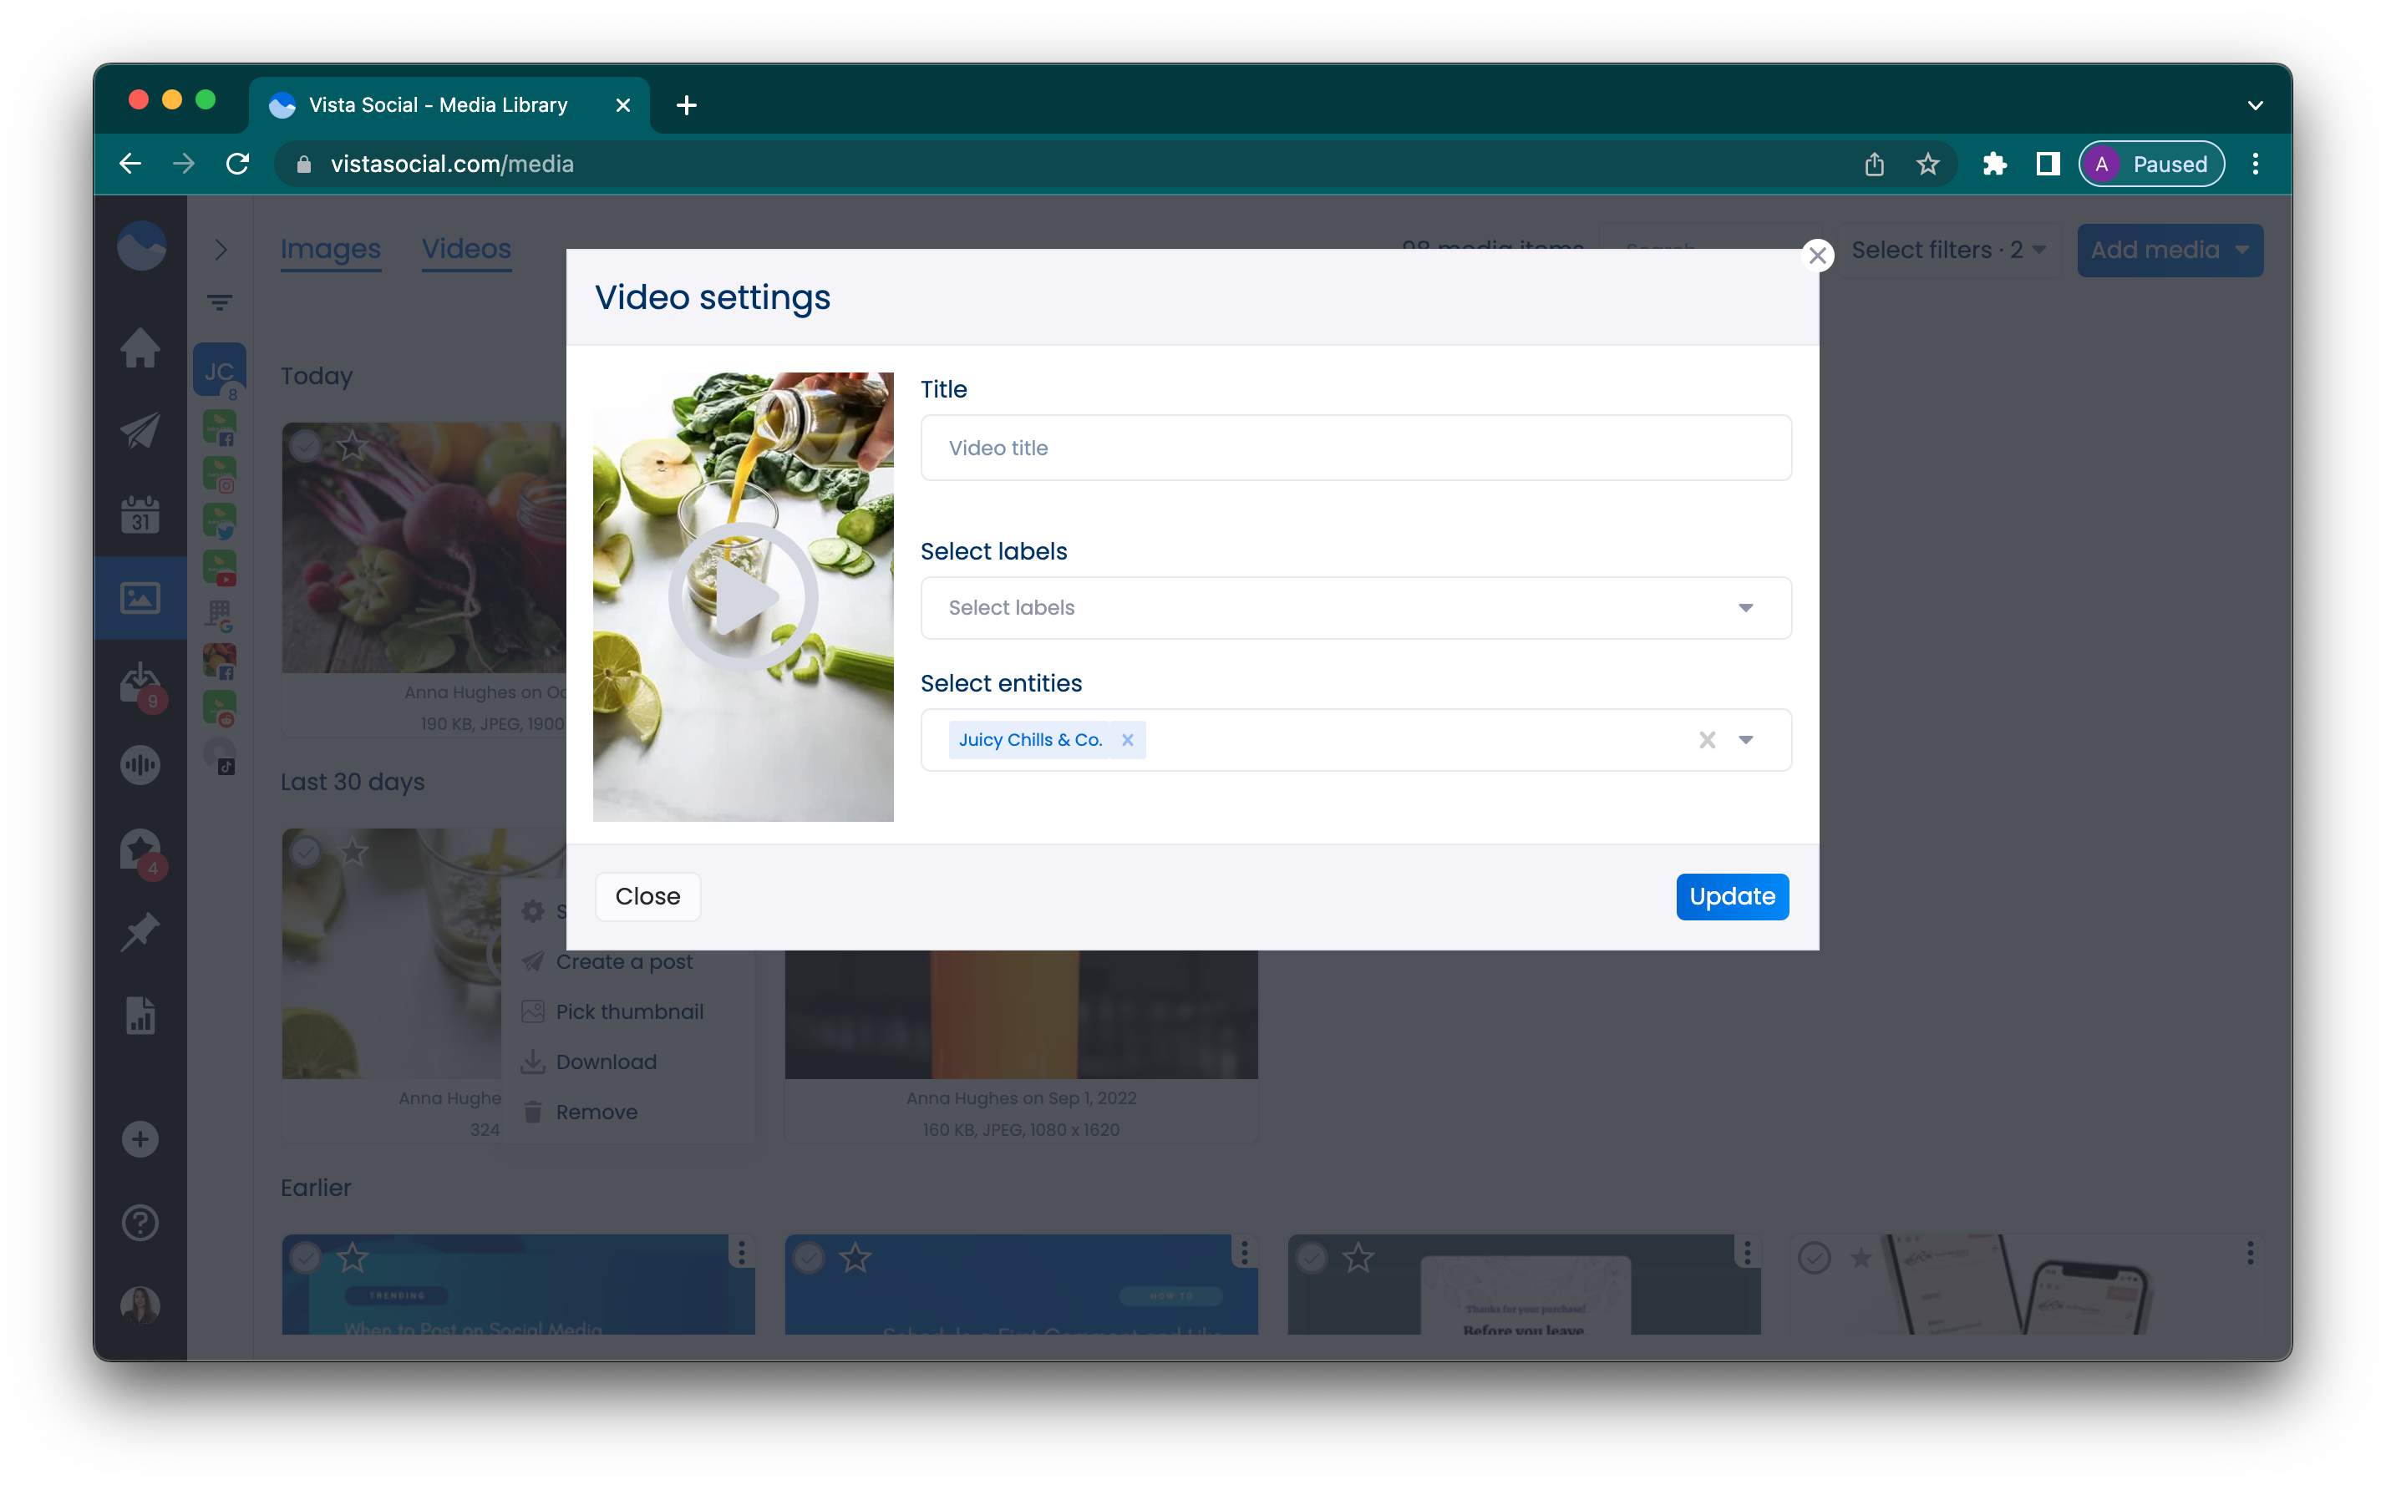Click the Update button
The width and height of the screenshot is (2386, 1485).
click(x=1732, y=897)
